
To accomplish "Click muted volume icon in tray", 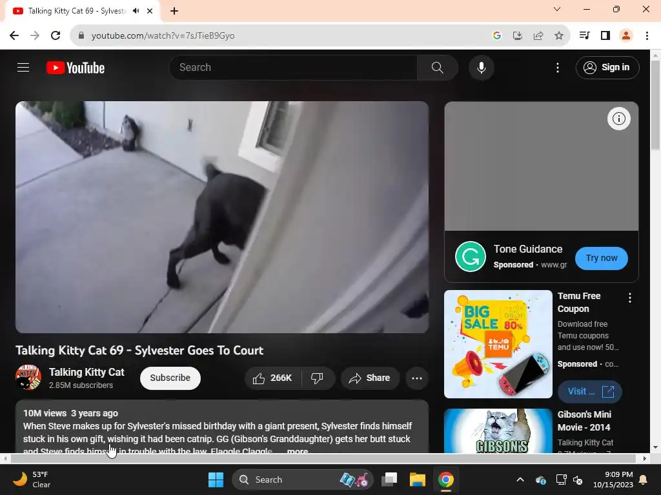I will point(578,480).
